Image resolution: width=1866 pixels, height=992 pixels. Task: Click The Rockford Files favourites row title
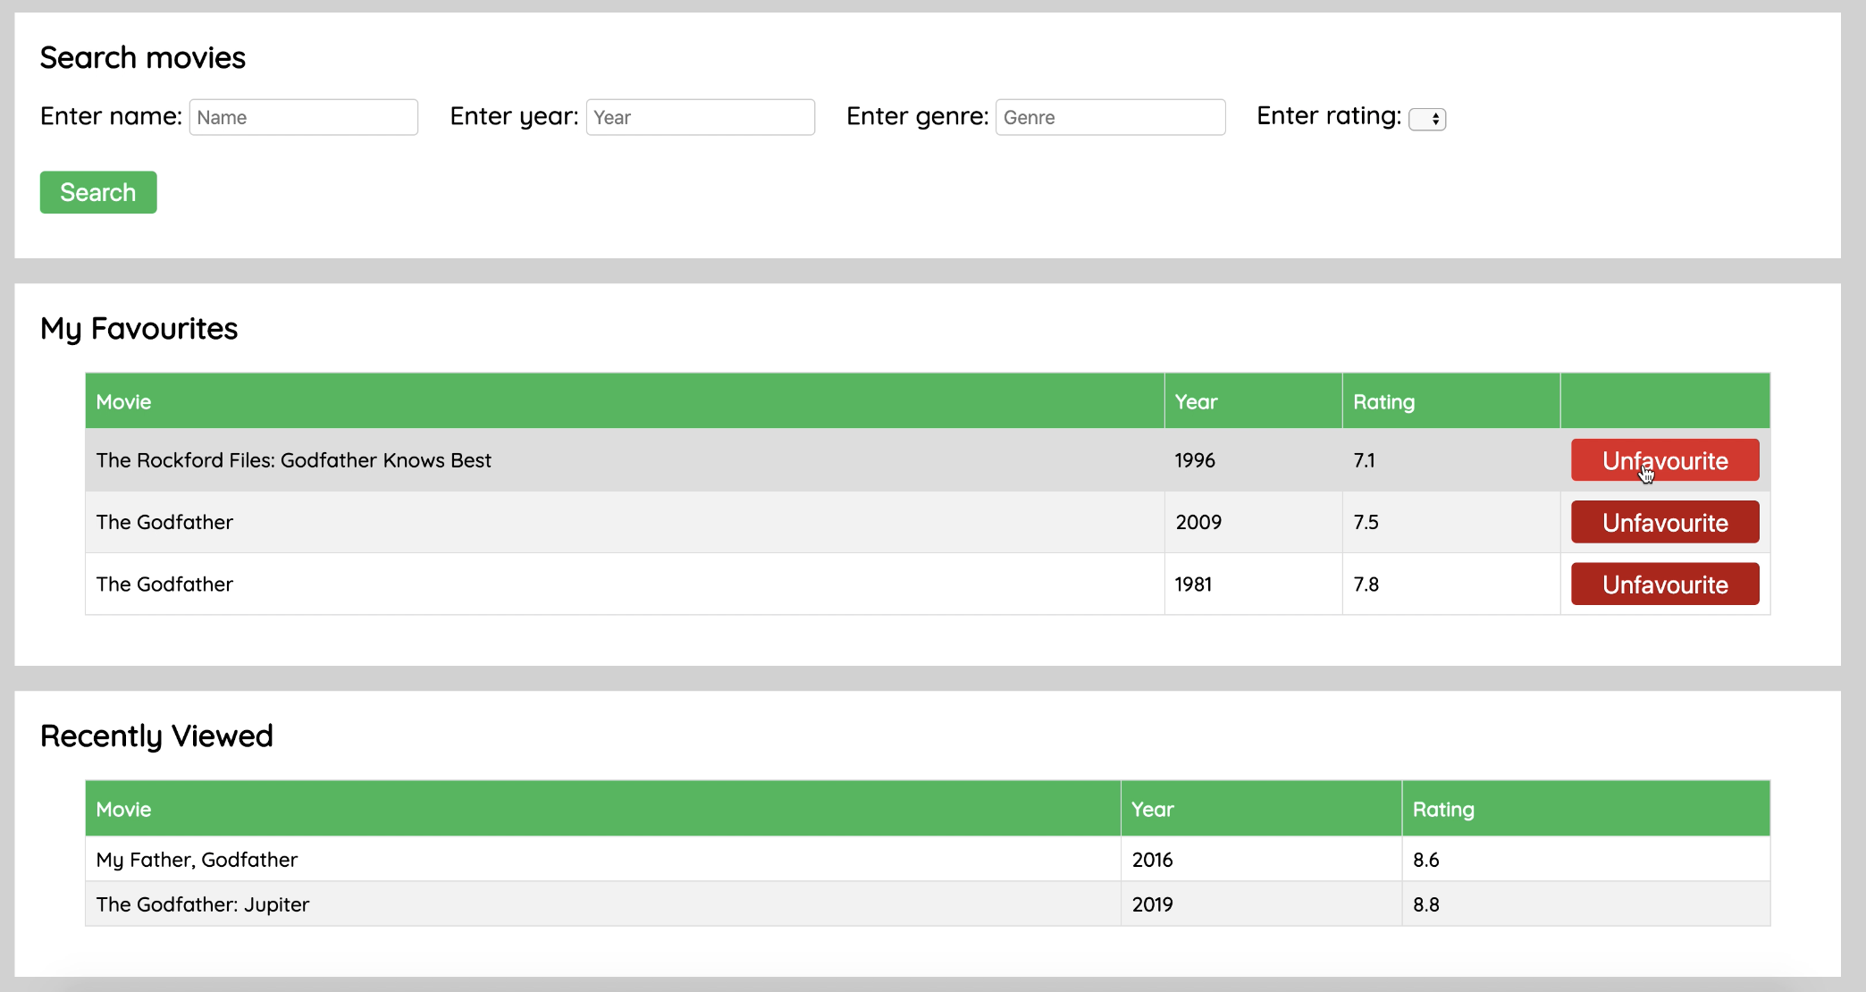[x=293, y=460]
